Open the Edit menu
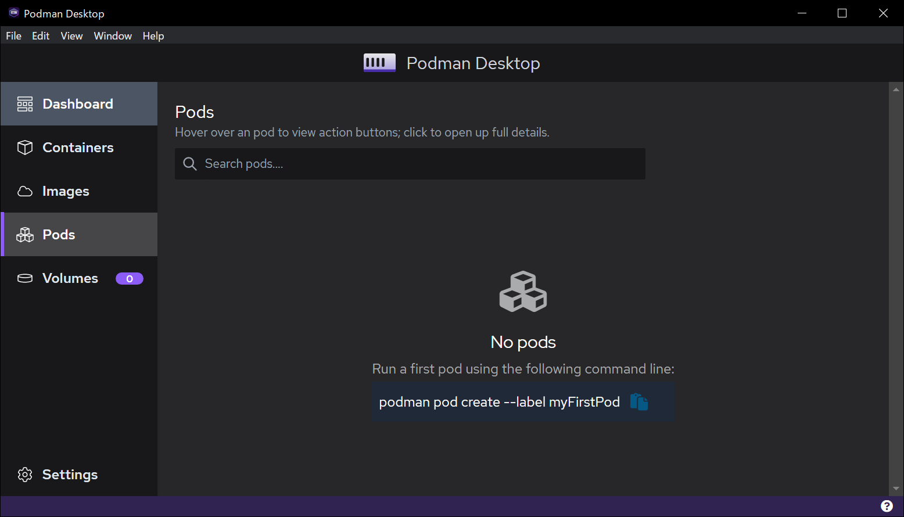 tap(41, 36)
